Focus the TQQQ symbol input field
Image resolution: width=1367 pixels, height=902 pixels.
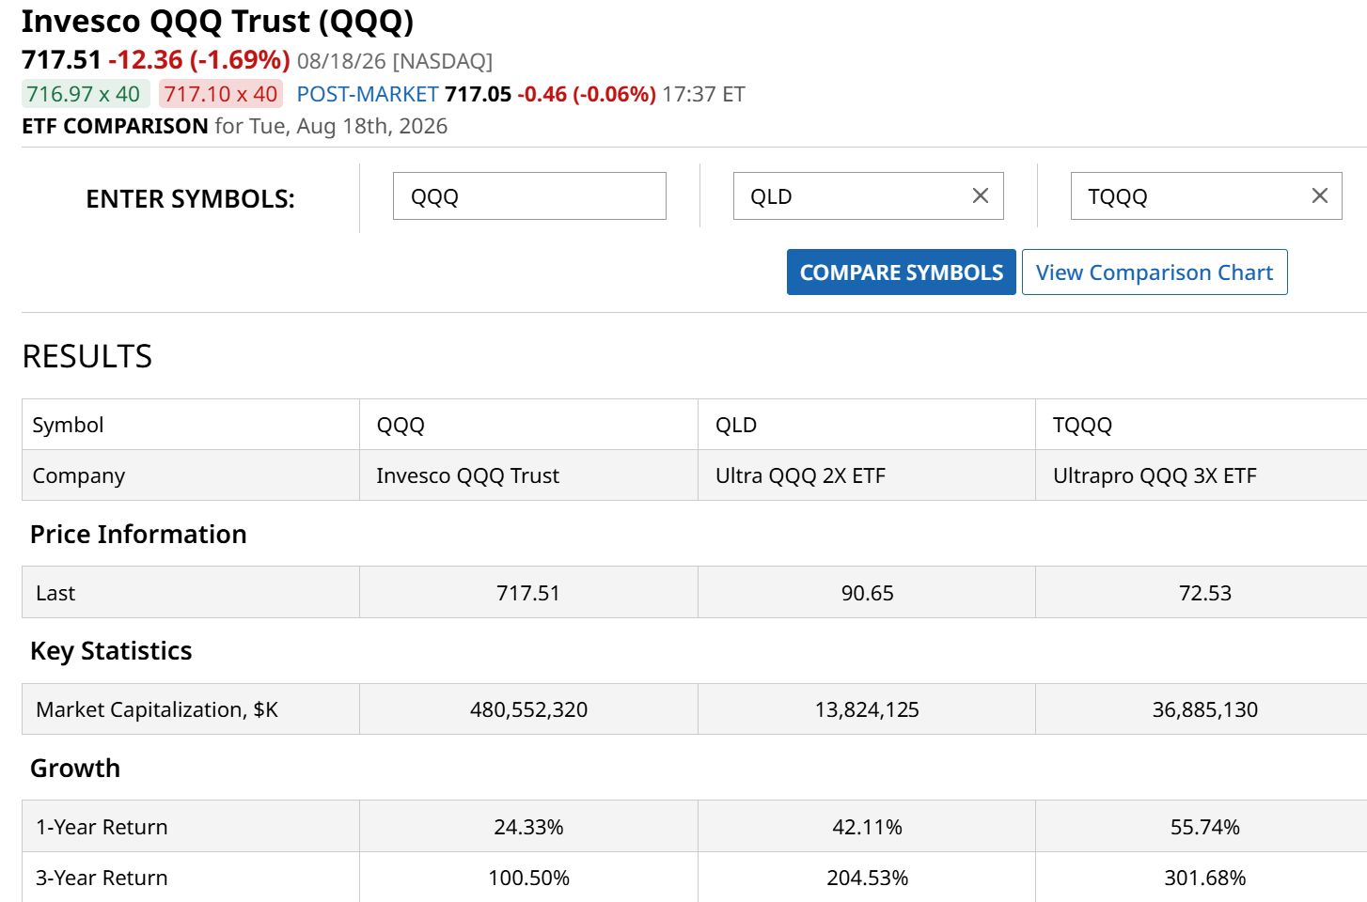pos(1189,196)
